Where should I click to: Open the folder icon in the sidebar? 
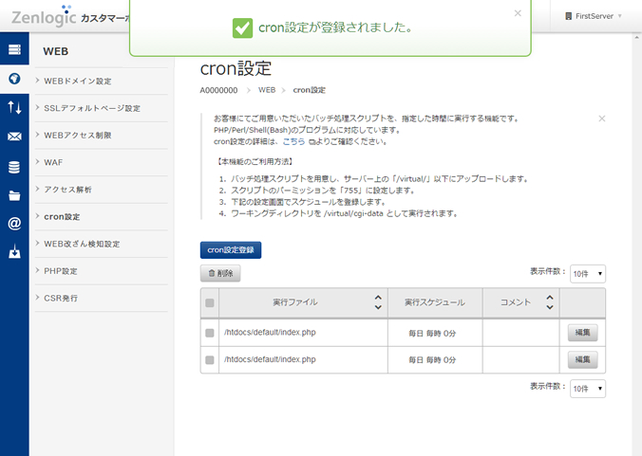pos(14,195)
